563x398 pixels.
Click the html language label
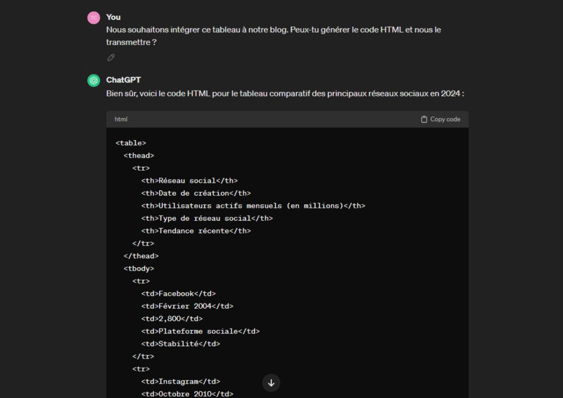tap(121, 119)
